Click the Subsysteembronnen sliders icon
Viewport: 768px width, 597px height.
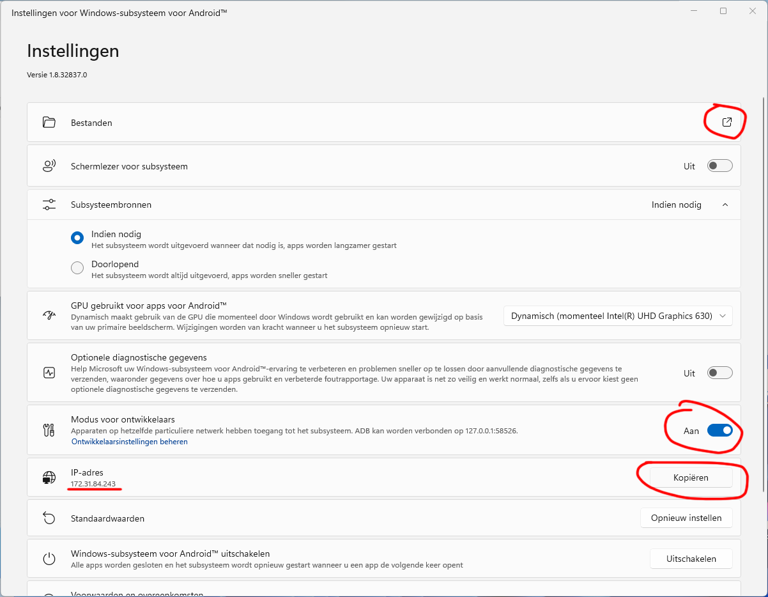tap(49, 205)
